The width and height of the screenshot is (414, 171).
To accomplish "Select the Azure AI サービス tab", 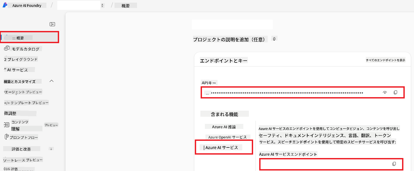I will point(222,148).
